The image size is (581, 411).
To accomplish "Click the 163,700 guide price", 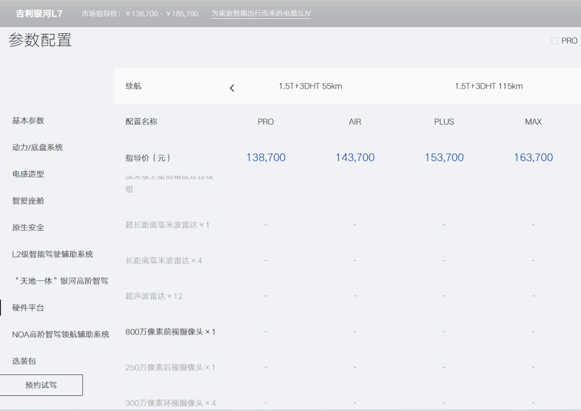I will pos(533,157).
